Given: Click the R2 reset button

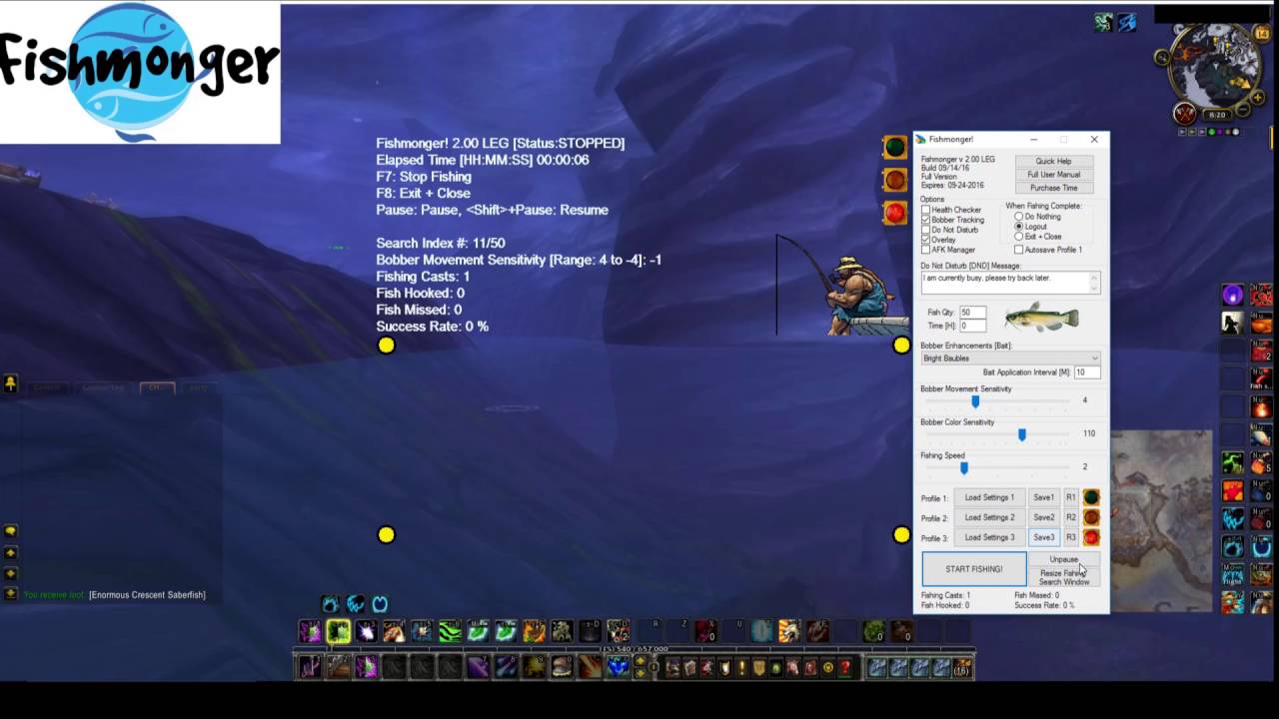Looking at the screenshot, I should [1071, 517].
